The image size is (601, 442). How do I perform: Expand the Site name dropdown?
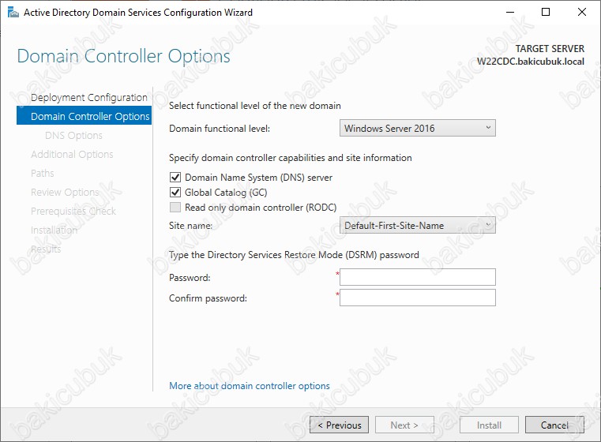tap(418, 225)
